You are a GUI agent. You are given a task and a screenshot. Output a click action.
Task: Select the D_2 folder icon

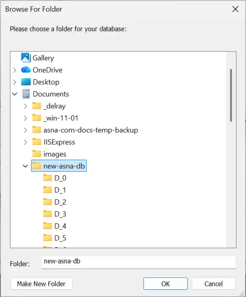(47, 202)
